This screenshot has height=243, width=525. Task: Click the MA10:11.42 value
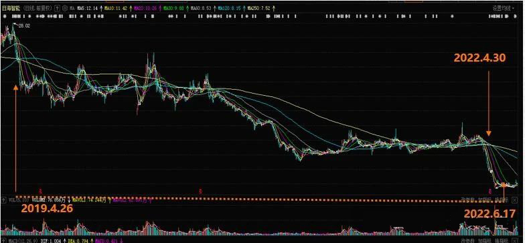(117, 8)
